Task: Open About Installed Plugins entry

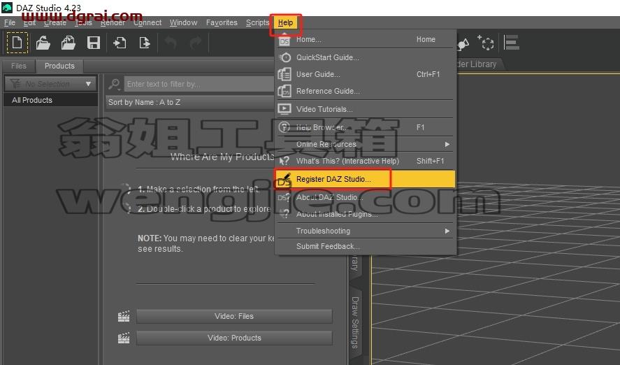Action: tap(366, 214)
